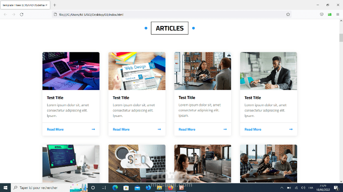The width and height of the screenshot is (343, 192).
Task: Open Thunderbird from the taskbar
Action: click(148, 188)
